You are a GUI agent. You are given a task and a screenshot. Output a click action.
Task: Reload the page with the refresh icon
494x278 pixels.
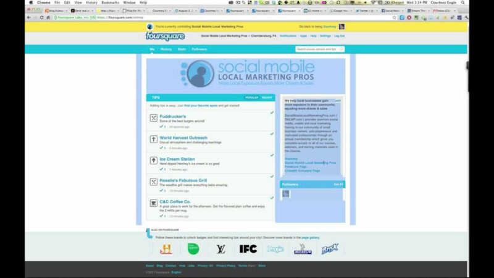(x=41, y=18)
